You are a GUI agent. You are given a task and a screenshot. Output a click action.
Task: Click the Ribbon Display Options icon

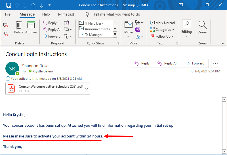coord(181,5)
